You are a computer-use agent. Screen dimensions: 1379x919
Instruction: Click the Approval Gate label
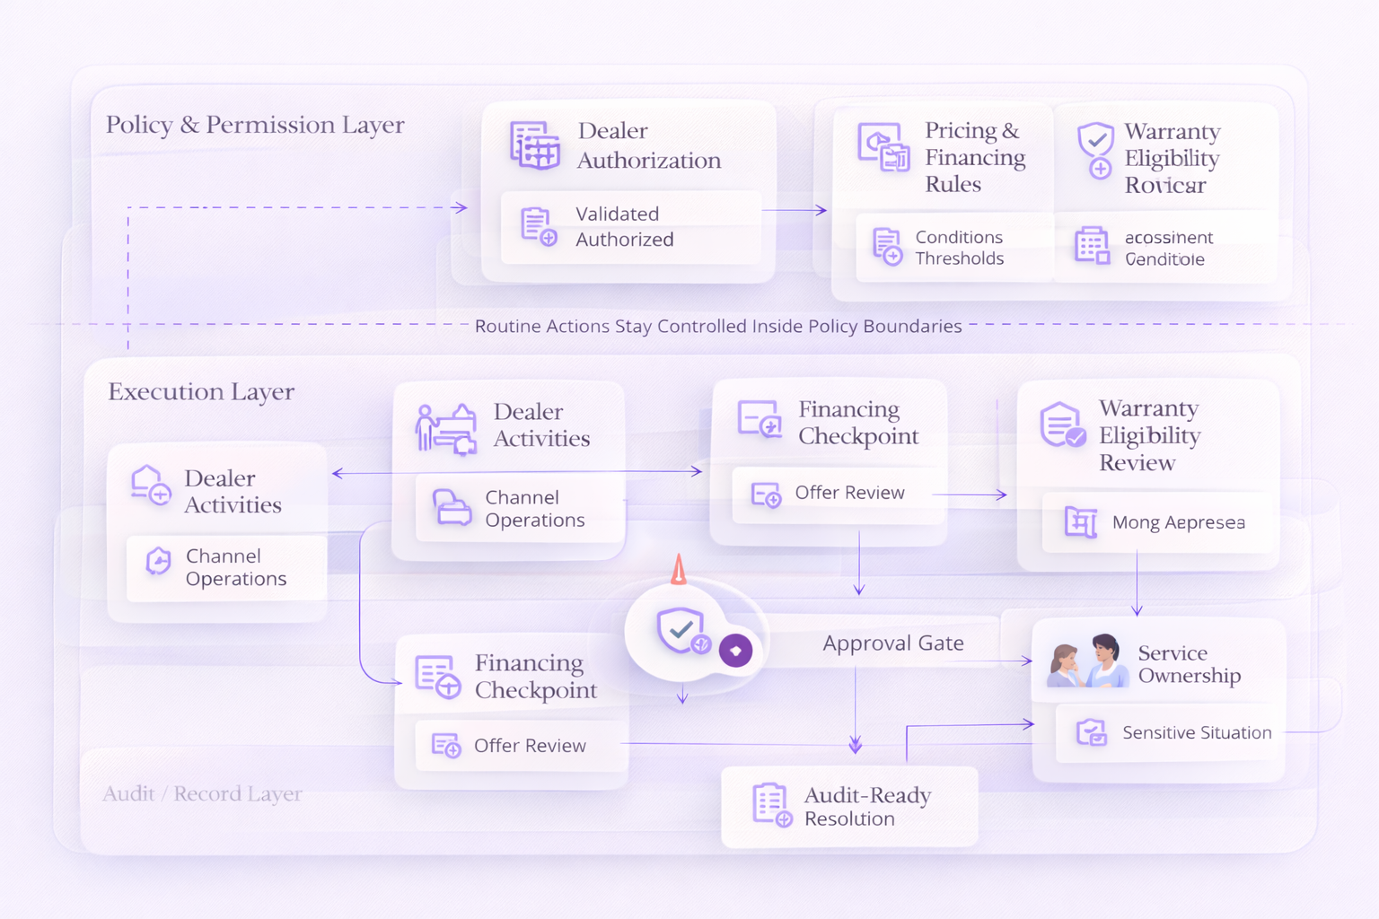893,643
